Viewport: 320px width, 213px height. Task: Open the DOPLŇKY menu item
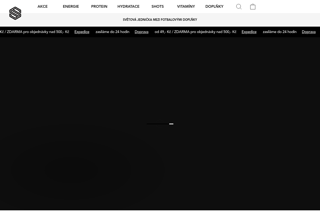214,7
